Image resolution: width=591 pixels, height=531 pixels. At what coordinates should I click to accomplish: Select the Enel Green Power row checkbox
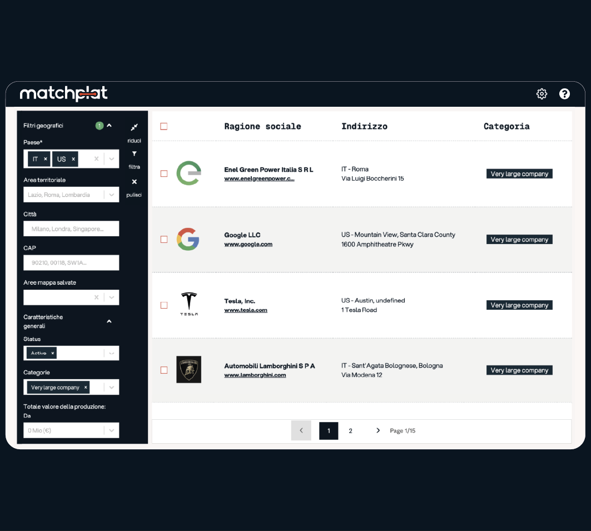(164, 173)
